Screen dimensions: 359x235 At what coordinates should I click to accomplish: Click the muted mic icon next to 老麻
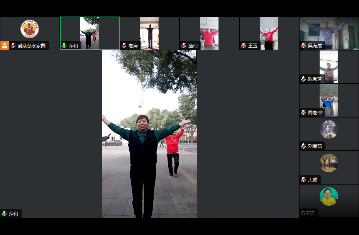124,45
